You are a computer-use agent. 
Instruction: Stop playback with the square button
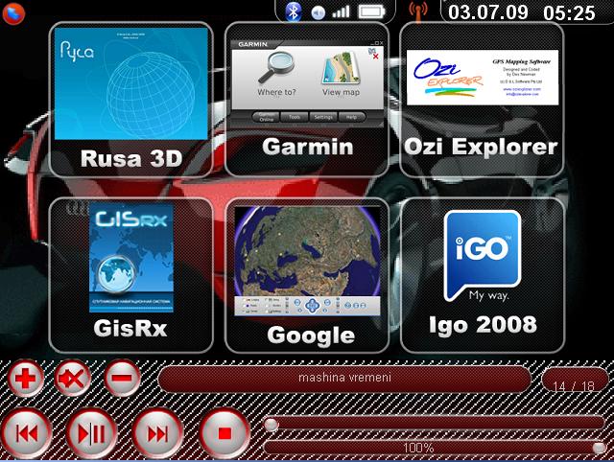click(224, 433)
